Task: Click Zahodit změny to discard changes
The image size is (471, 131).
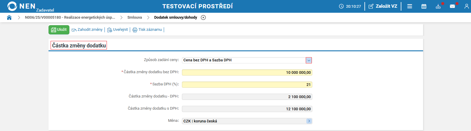Action: click(x=87, y=30)
